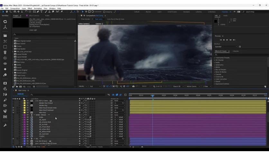
Task: Expand the Solids folder in Project panel
Action: (x=13, y=65)
